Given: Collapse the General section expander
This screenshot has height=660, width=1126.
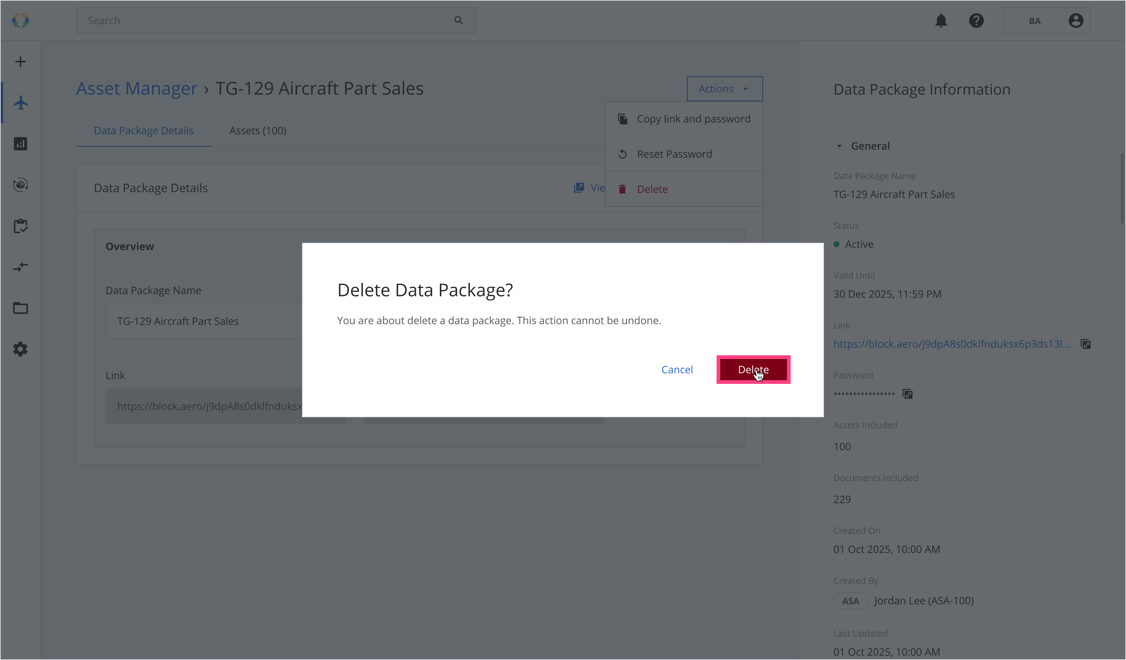Looking at the screenshot, I should [839, 146].
